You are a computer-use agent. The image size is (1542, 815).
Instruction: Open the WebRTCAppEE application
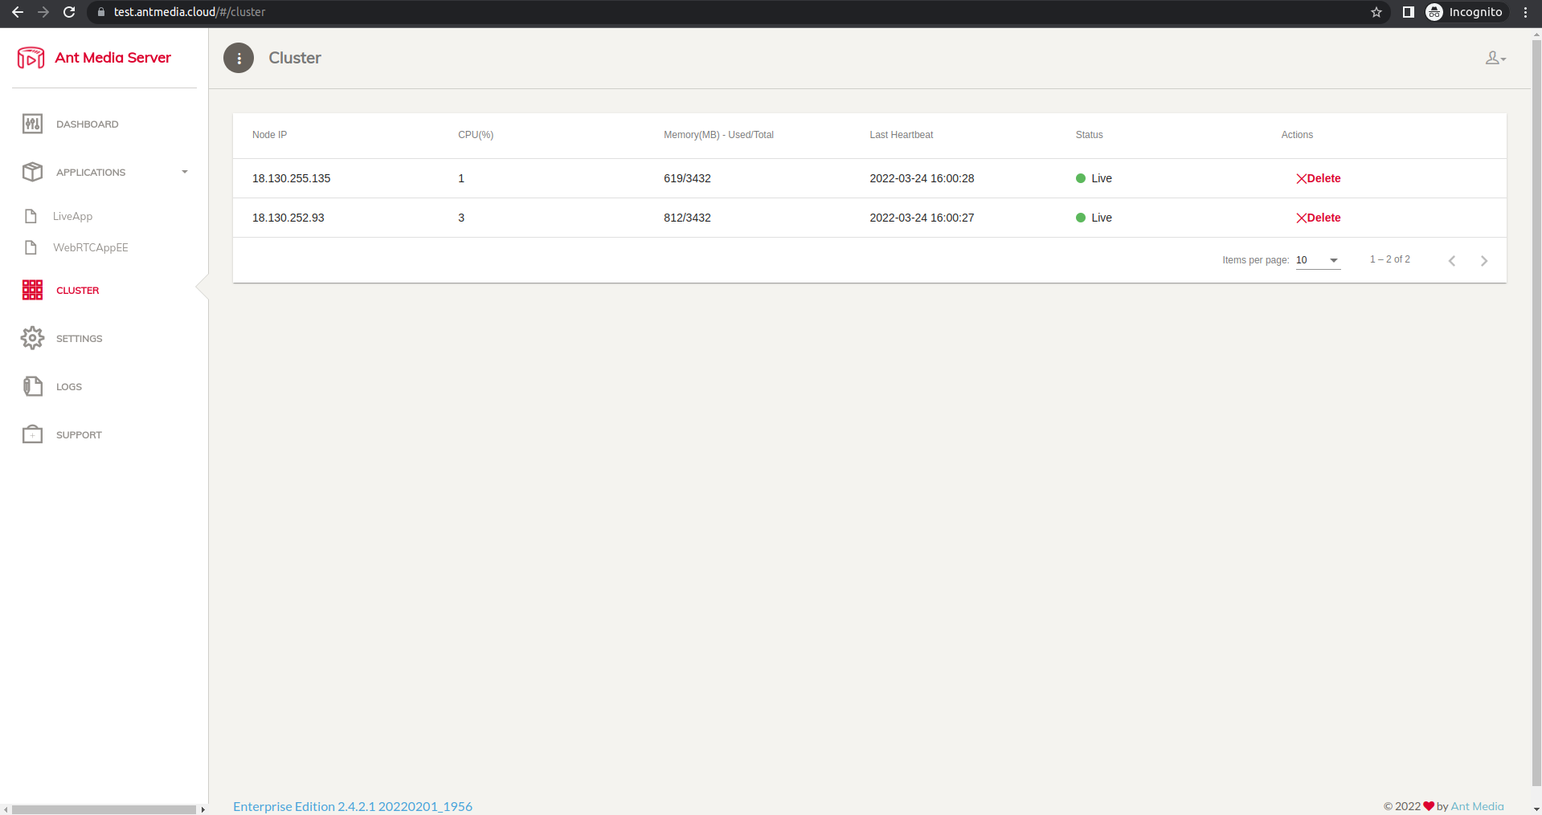pos(91,247)
